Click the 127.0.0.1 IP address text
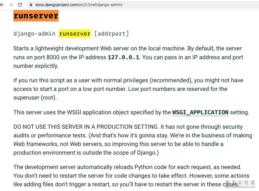The height and width of the screenshot is (191, 259). (123, 57)
